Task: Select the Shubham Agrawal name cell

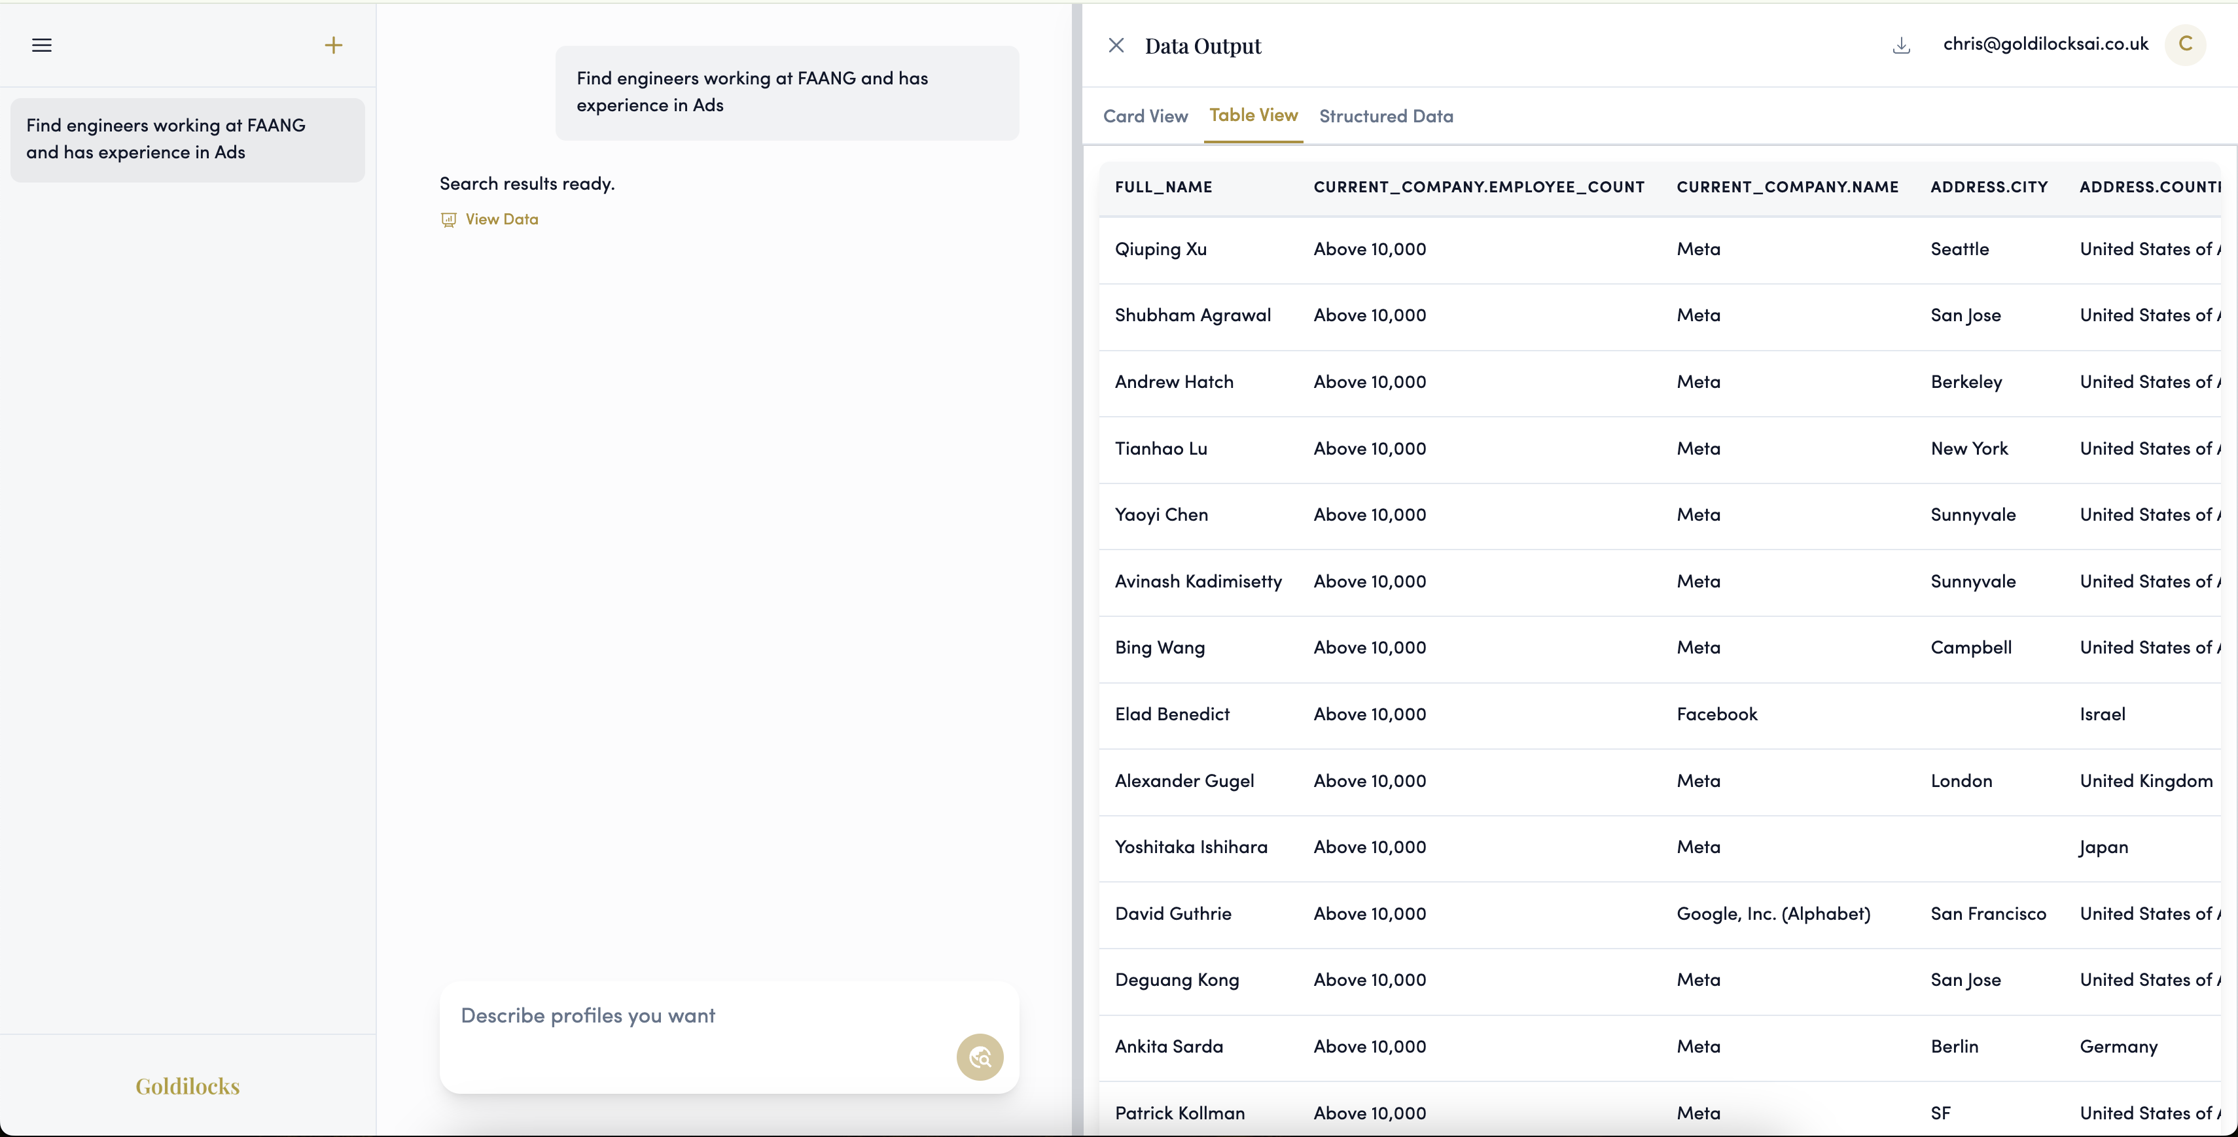Action: [x=1193, y=315]
